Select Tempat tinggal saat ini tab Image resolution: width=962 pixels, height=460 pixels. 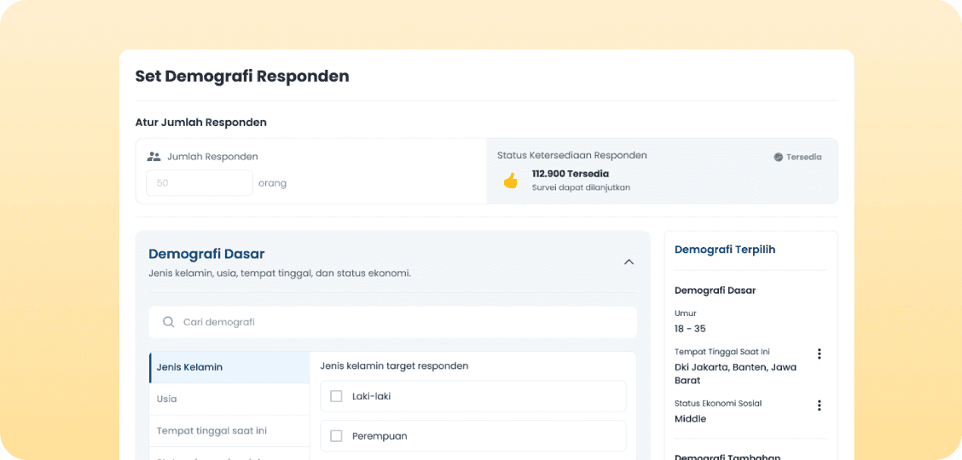pos(229,430)
